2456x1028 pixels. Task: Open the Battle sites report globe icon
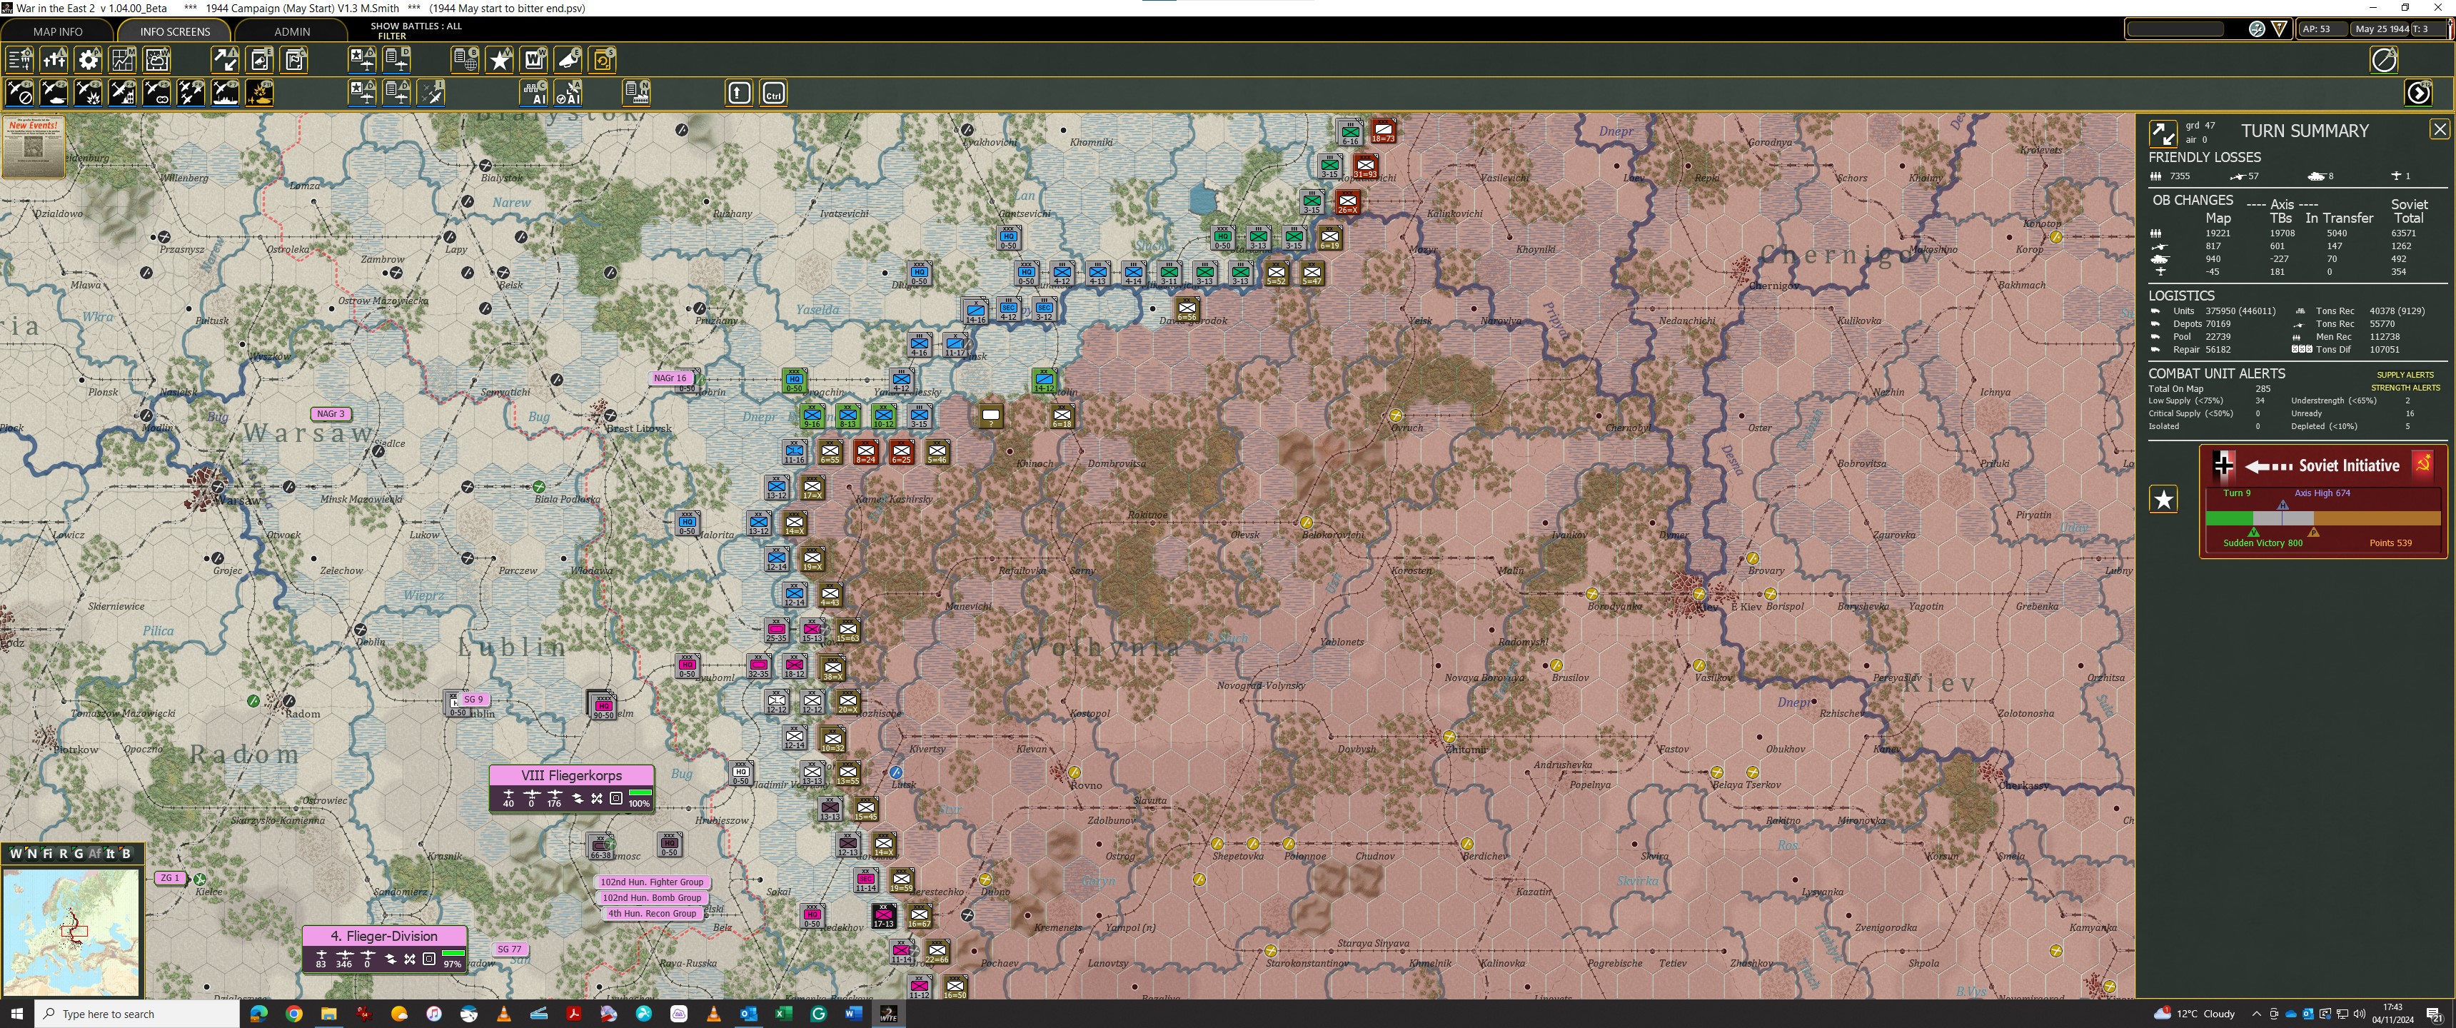pyautogui.click(x=465, y=60)
